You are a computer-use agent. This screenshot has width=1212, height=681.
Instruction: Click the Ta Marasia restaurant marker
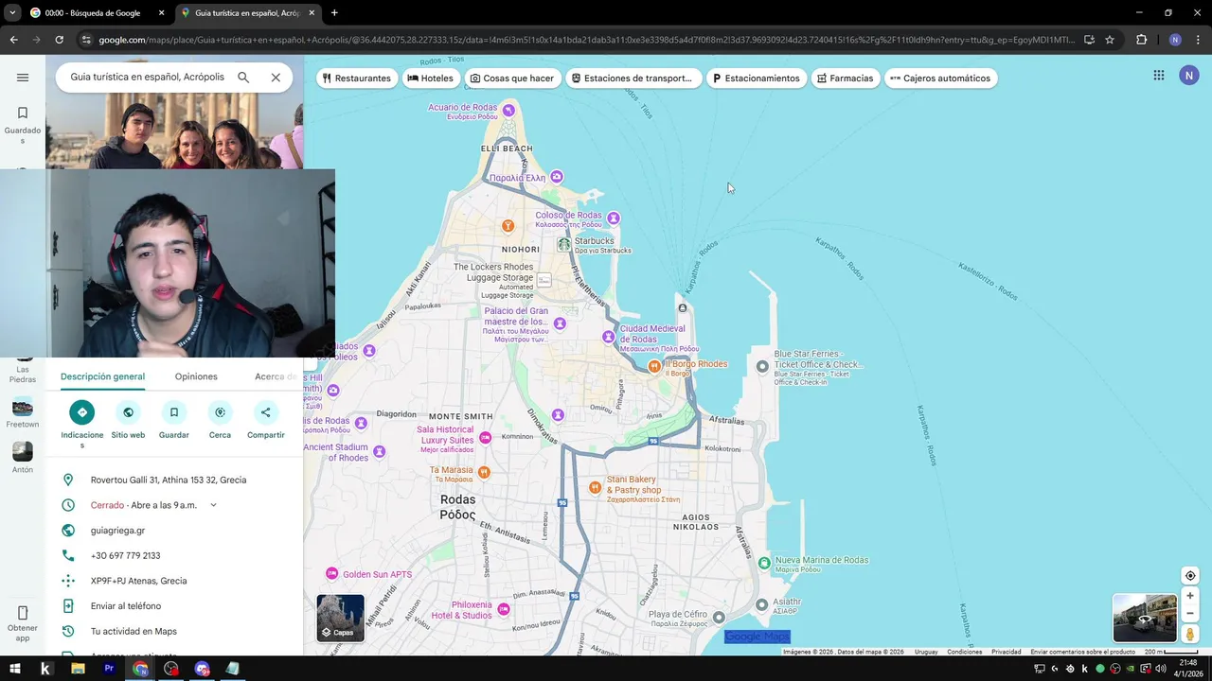coord(484,472)
